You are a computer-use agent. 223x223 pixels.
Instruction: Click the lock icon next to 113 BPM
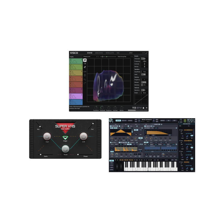144,108
